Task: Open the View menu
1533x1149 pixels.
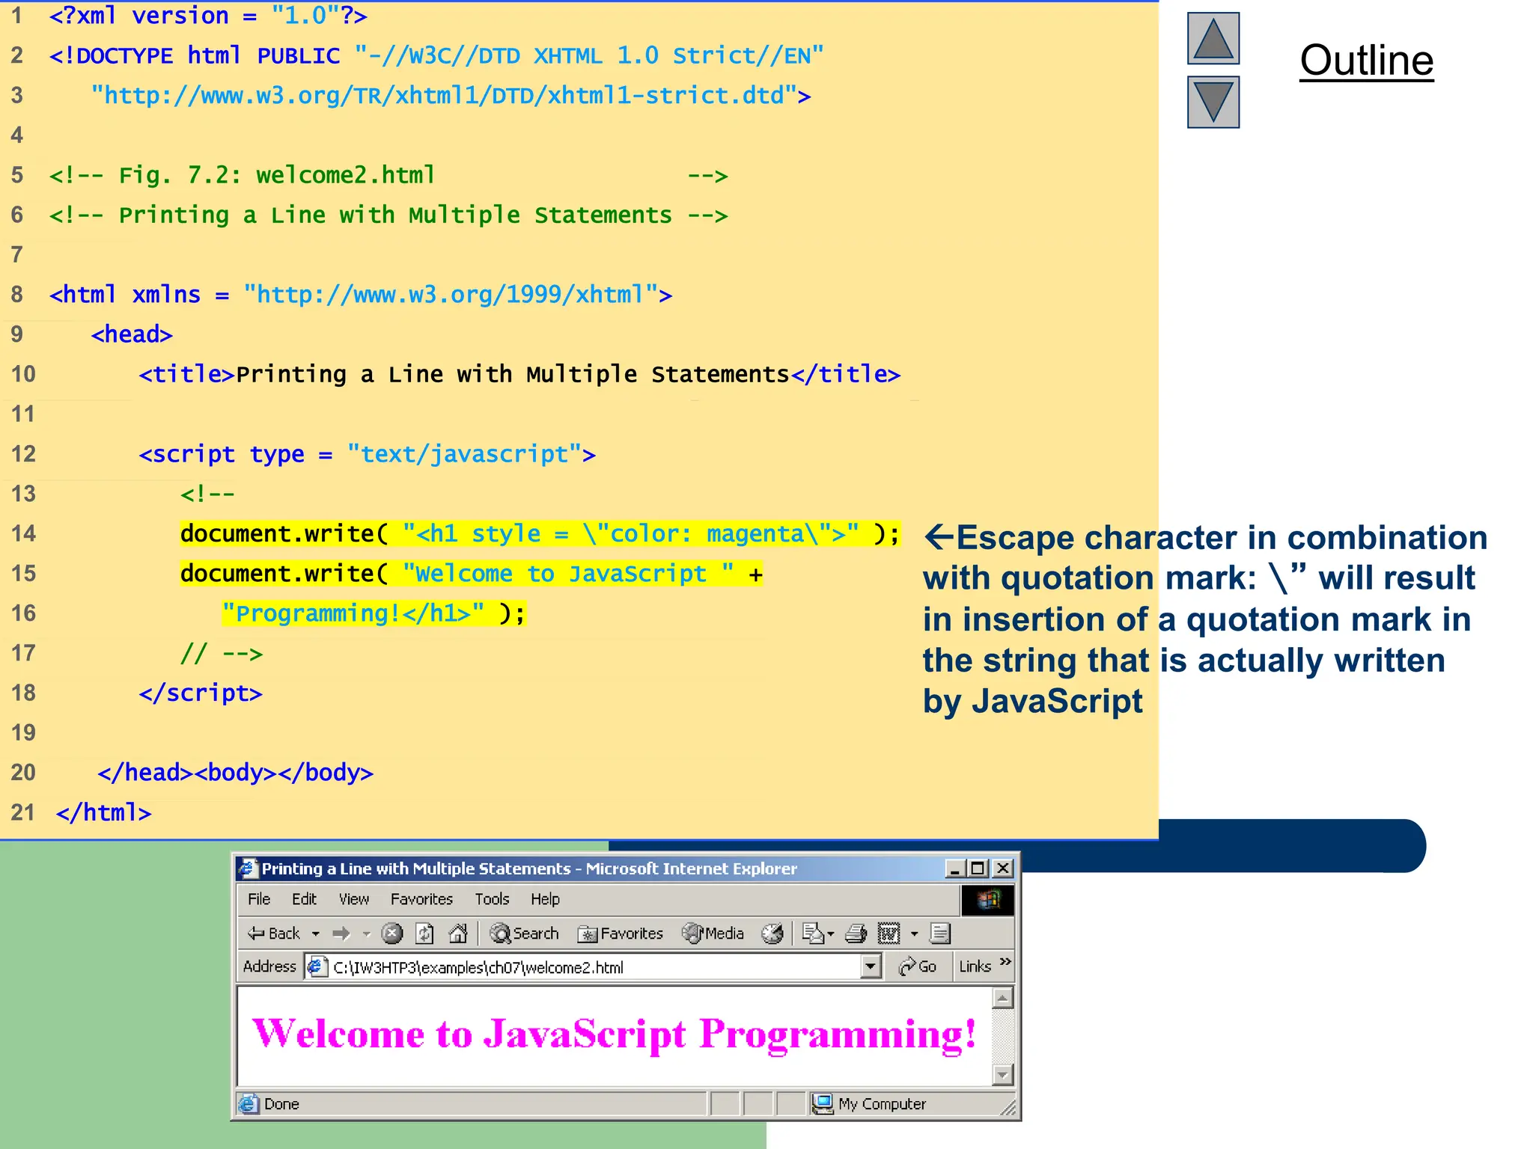Action: tap(353, 899)
